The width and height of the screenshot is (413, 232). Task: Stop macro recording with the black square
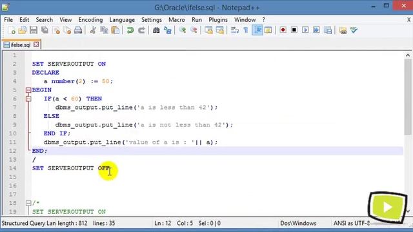294,30
